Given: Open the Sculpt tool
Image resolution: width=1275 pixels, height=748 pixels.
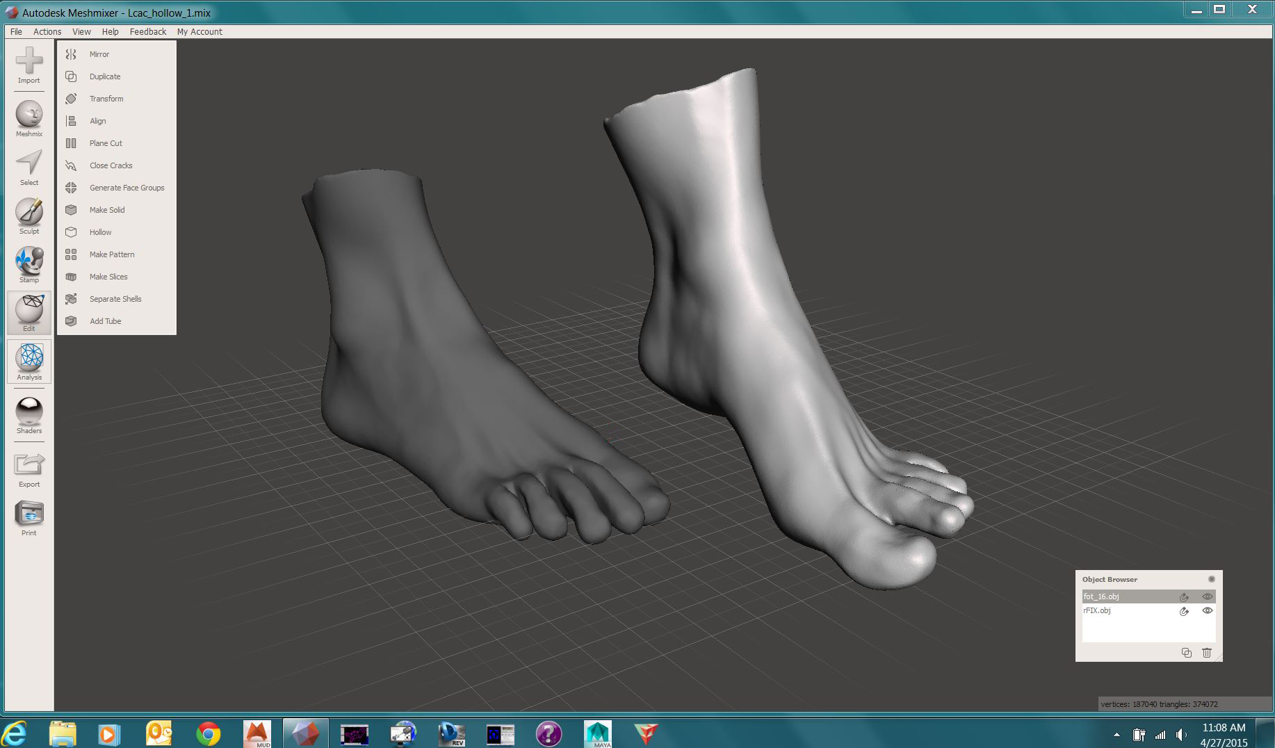Looking at the screenshot, I should 29,214.
